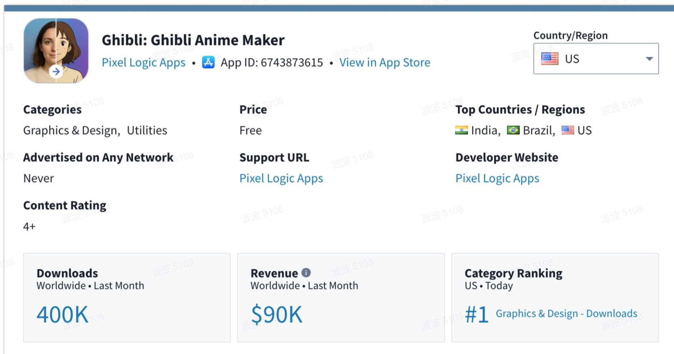This screenshot has height=354, width=674.
Task: Click the $90K revenue figure
Action: pos(277,315)
